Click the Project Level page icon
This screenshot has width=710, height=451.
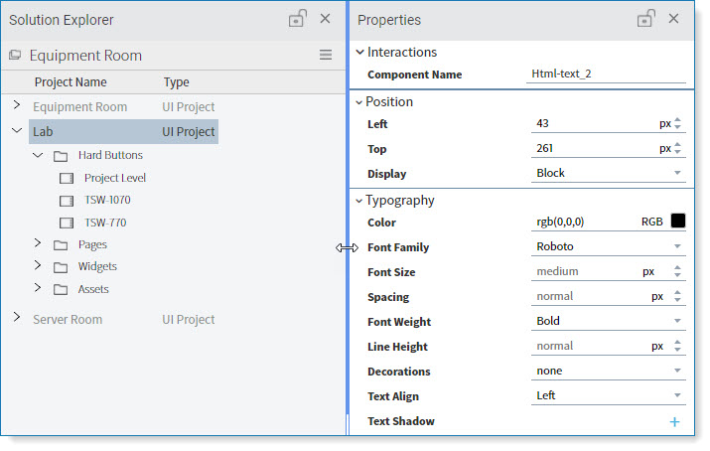pos(67,179)
